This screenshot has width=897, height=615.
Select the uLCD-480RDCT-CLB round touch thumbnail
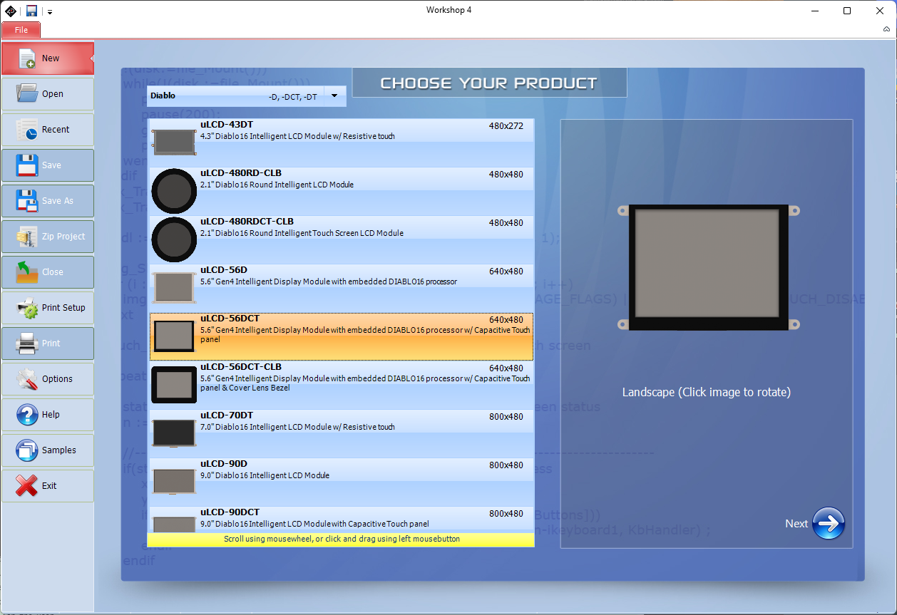tap(174, 239)
